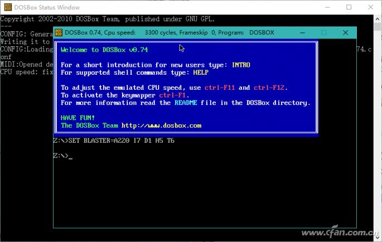Click the CPU speed line in Status Window
Viewport: 382px width, 242px height.
[x=27, y=72]
